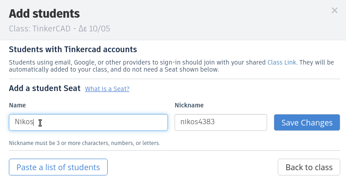Click the nickname requirements hint text
This screenshot has width=346, height=179.
84,143
